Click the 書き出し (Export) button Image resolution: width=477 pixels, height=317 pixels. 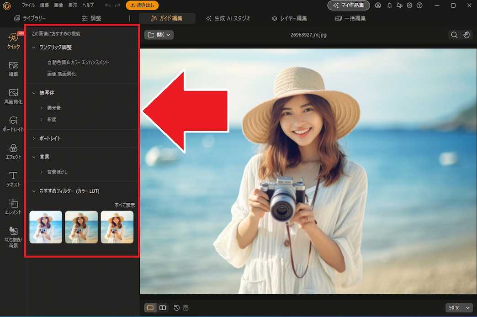click(x=142, y=5)
